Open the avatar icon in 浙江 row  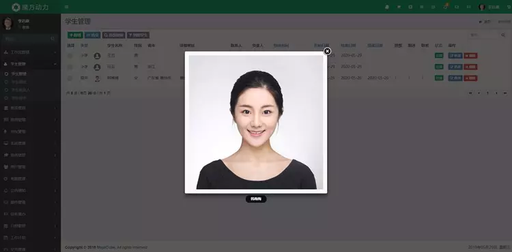97,67
